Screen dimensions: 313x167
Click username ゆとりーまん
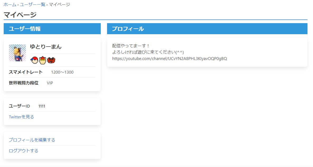coord(46,47)
